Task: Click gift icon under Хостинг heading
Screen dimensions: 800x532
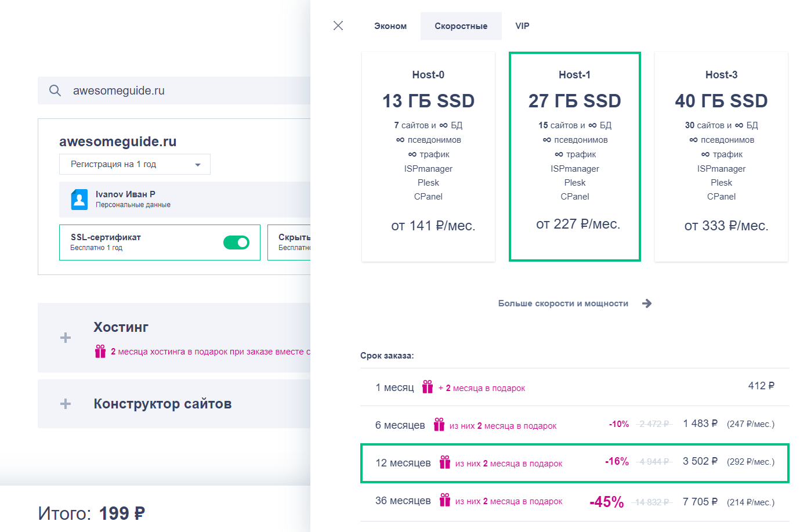Action: pos(100,351)
